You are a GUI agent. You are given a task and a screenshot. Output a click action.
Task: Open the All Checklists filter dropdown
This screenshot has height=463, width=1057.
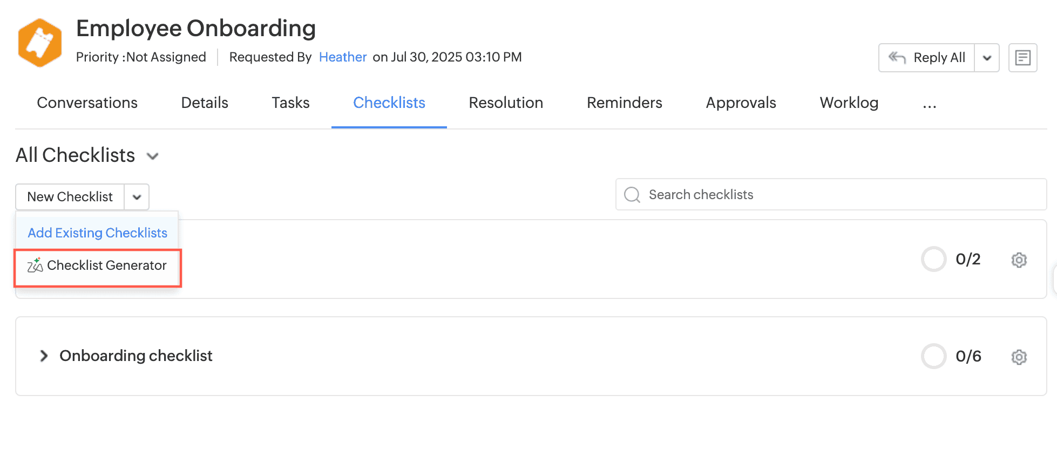coord(153,156)
